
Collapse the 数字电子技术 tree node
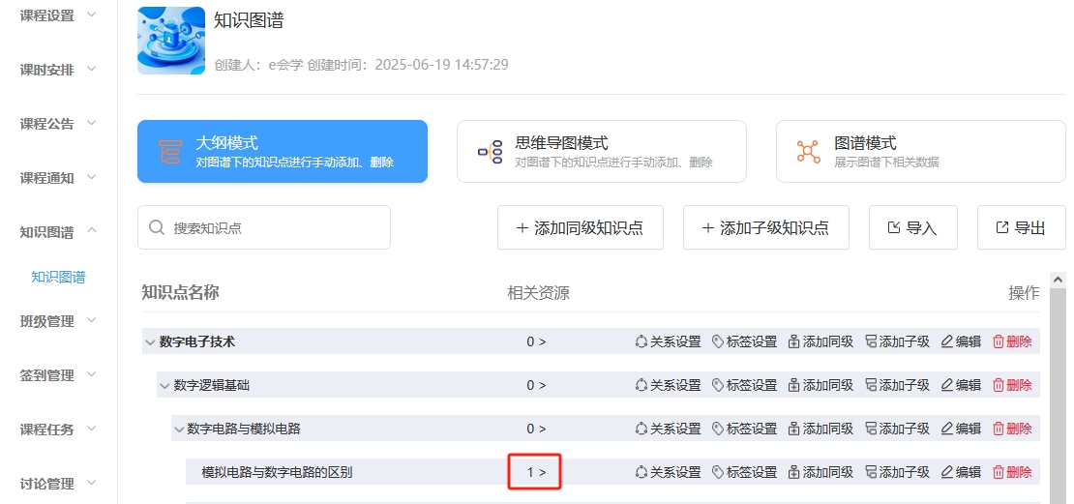point(149,341)
